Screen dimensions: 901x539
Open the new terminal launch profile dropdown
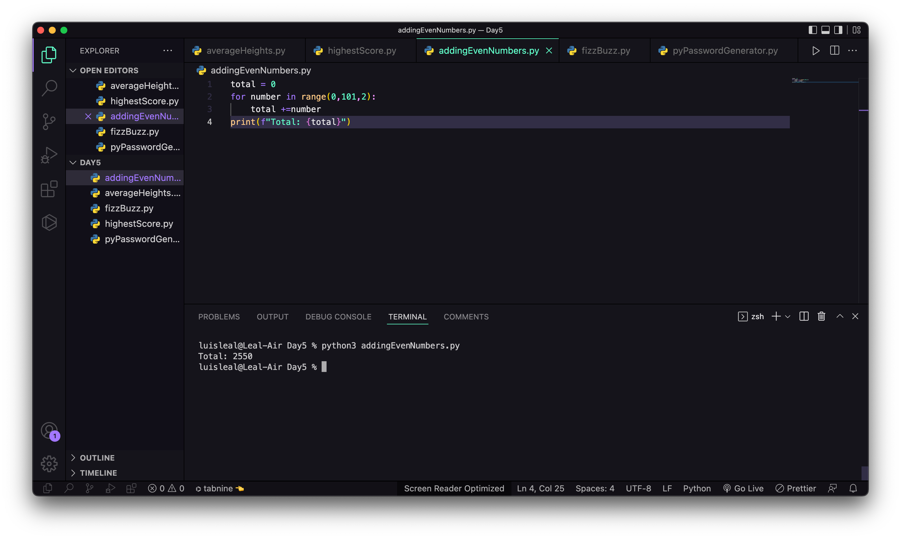788,317
